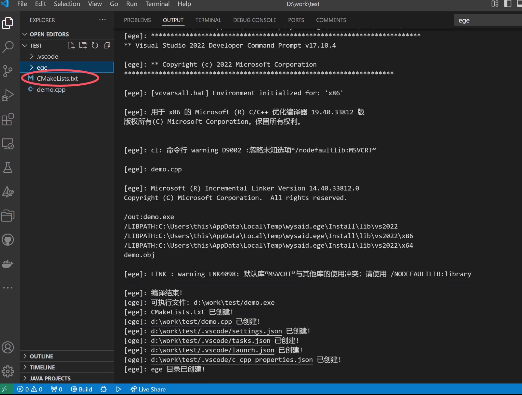The height and width of the screenshot is (395, 522).
Task: Collapse the OPEN EDITORS section
Action: [25, 34]
